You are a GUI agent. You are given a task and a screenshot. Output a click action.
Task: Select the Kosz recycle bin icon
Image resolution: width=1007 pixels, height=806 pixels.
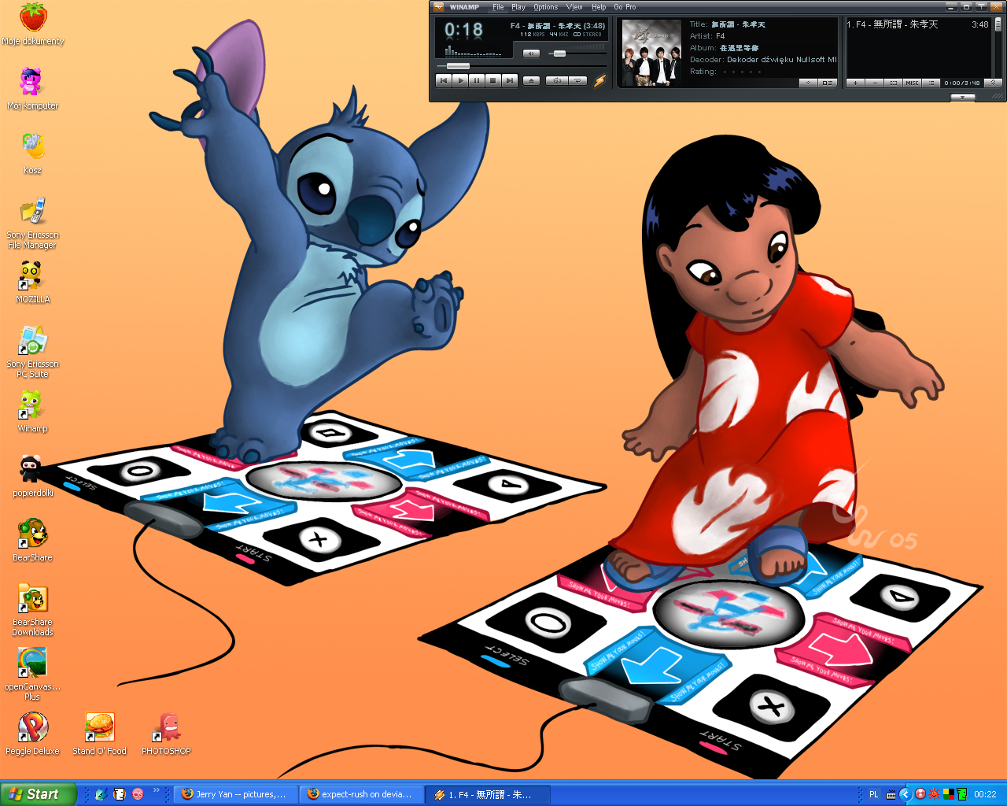[33, 153]
